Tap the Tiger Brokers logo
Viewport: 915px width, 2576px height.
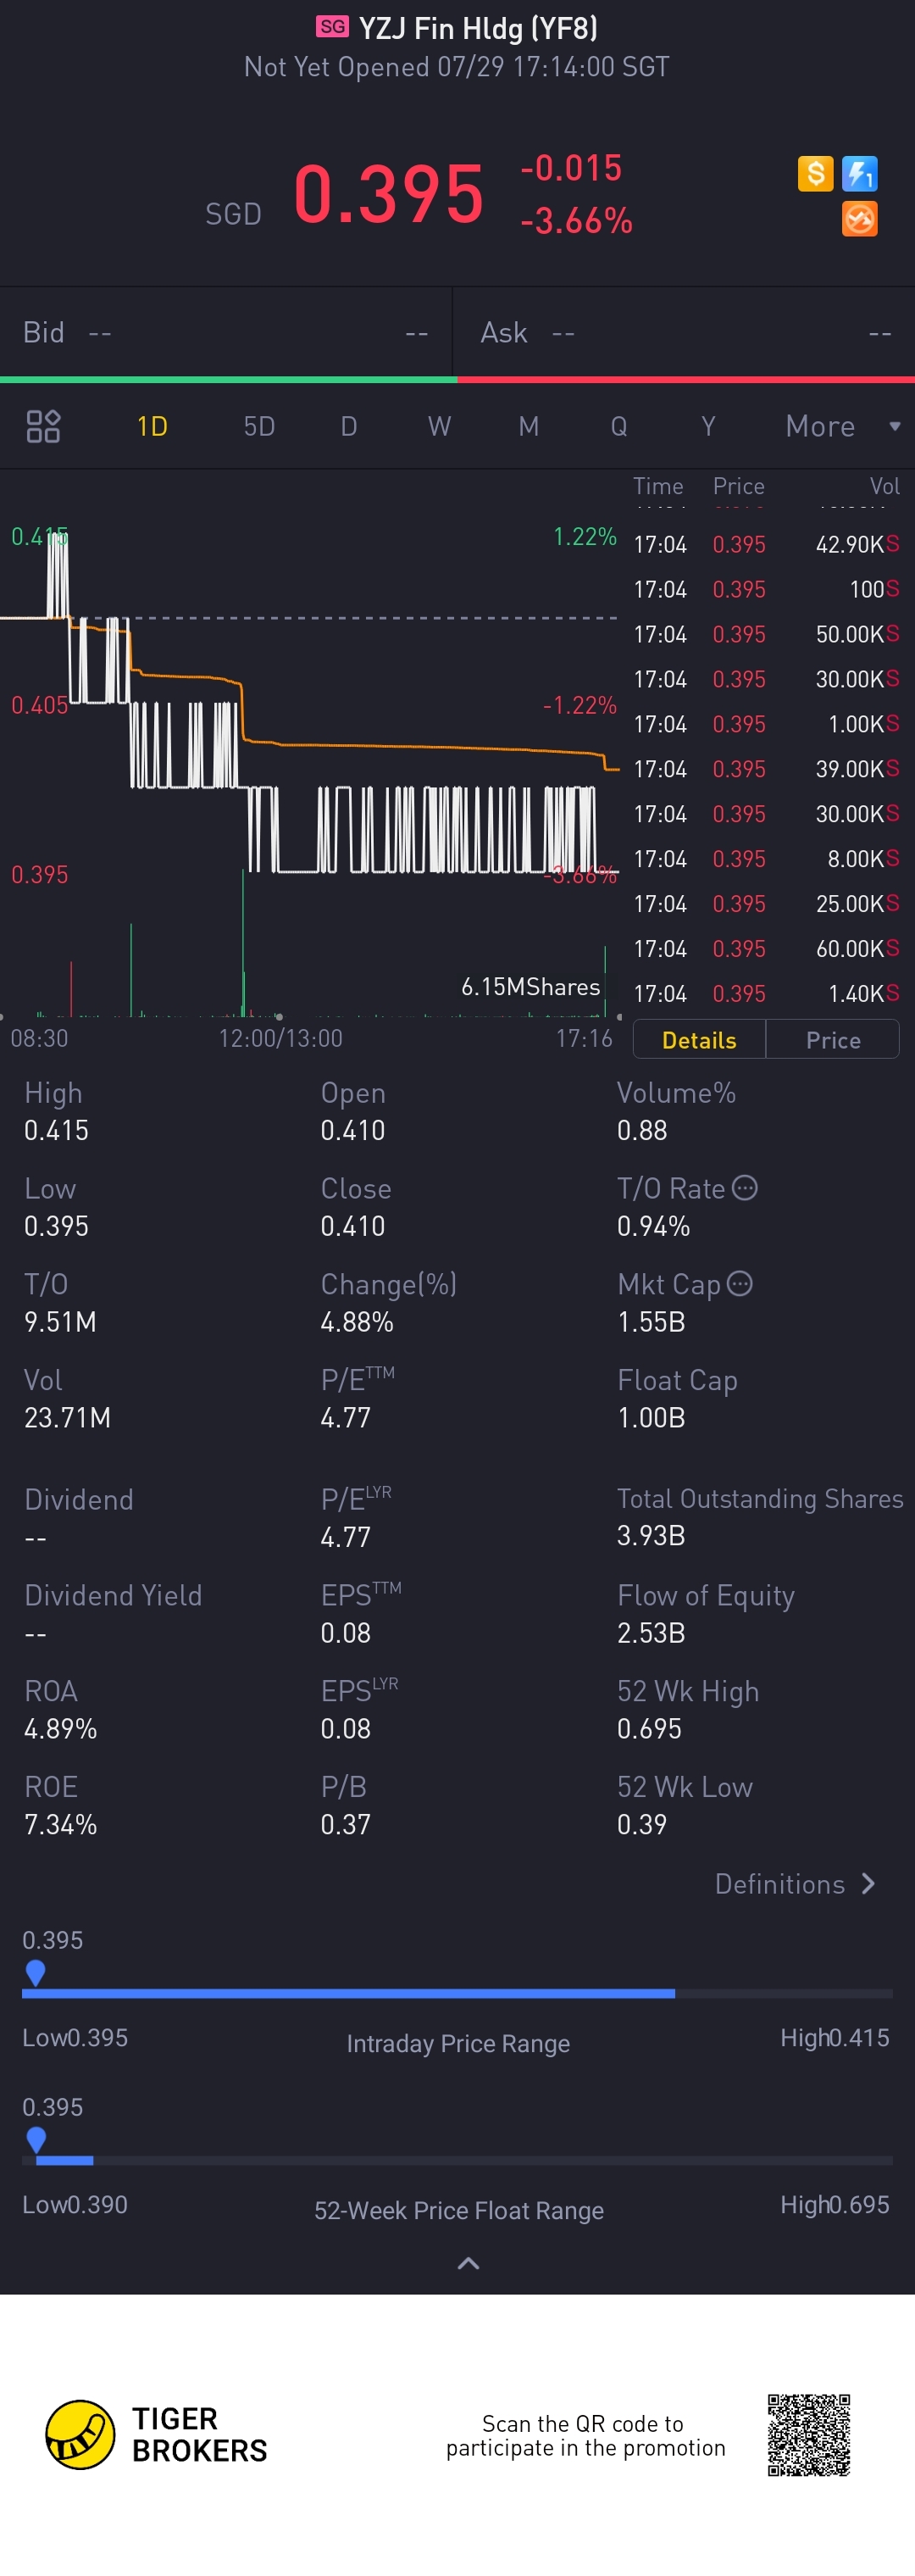(80, 2434)
